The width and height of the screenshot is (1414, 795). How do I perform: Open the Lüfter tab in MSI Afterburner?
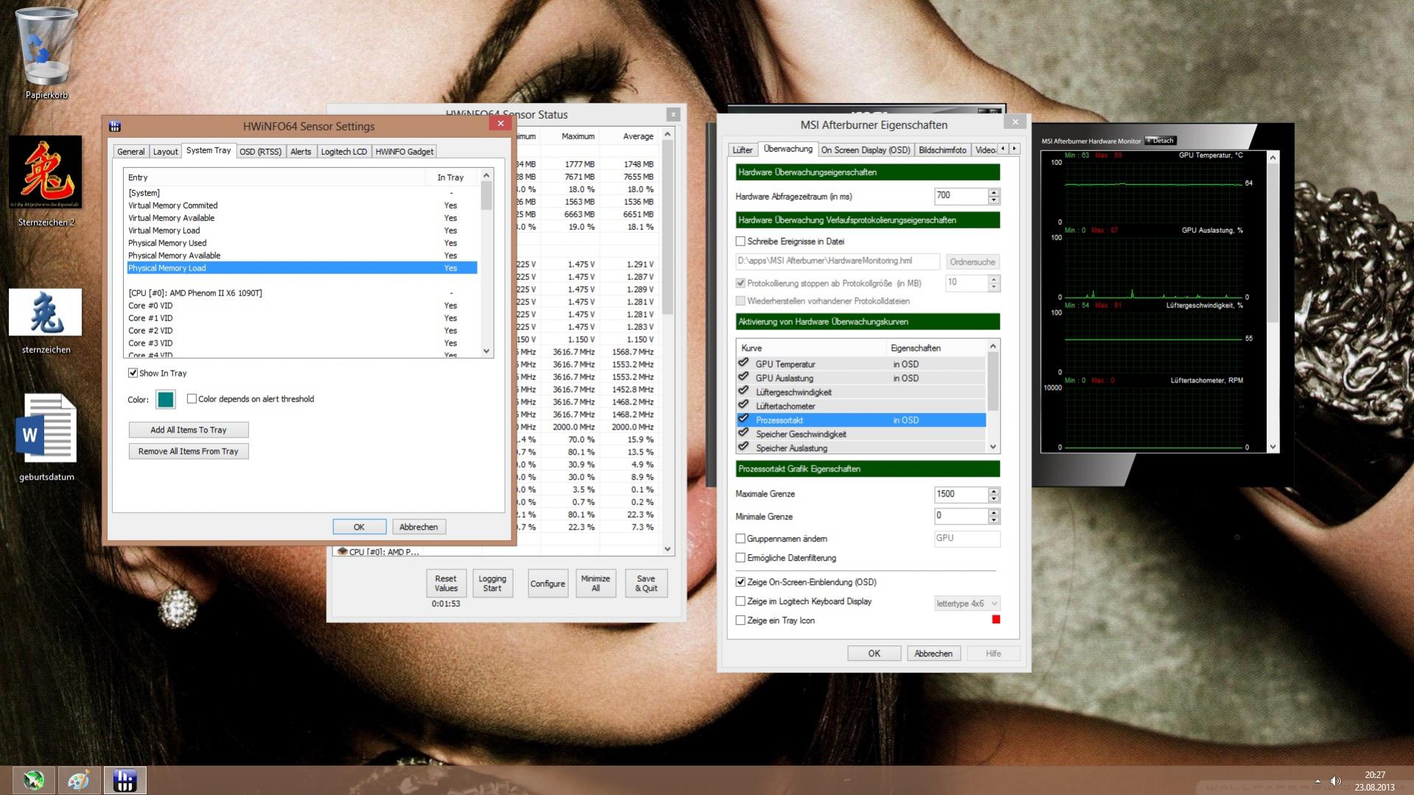[743, 150]
